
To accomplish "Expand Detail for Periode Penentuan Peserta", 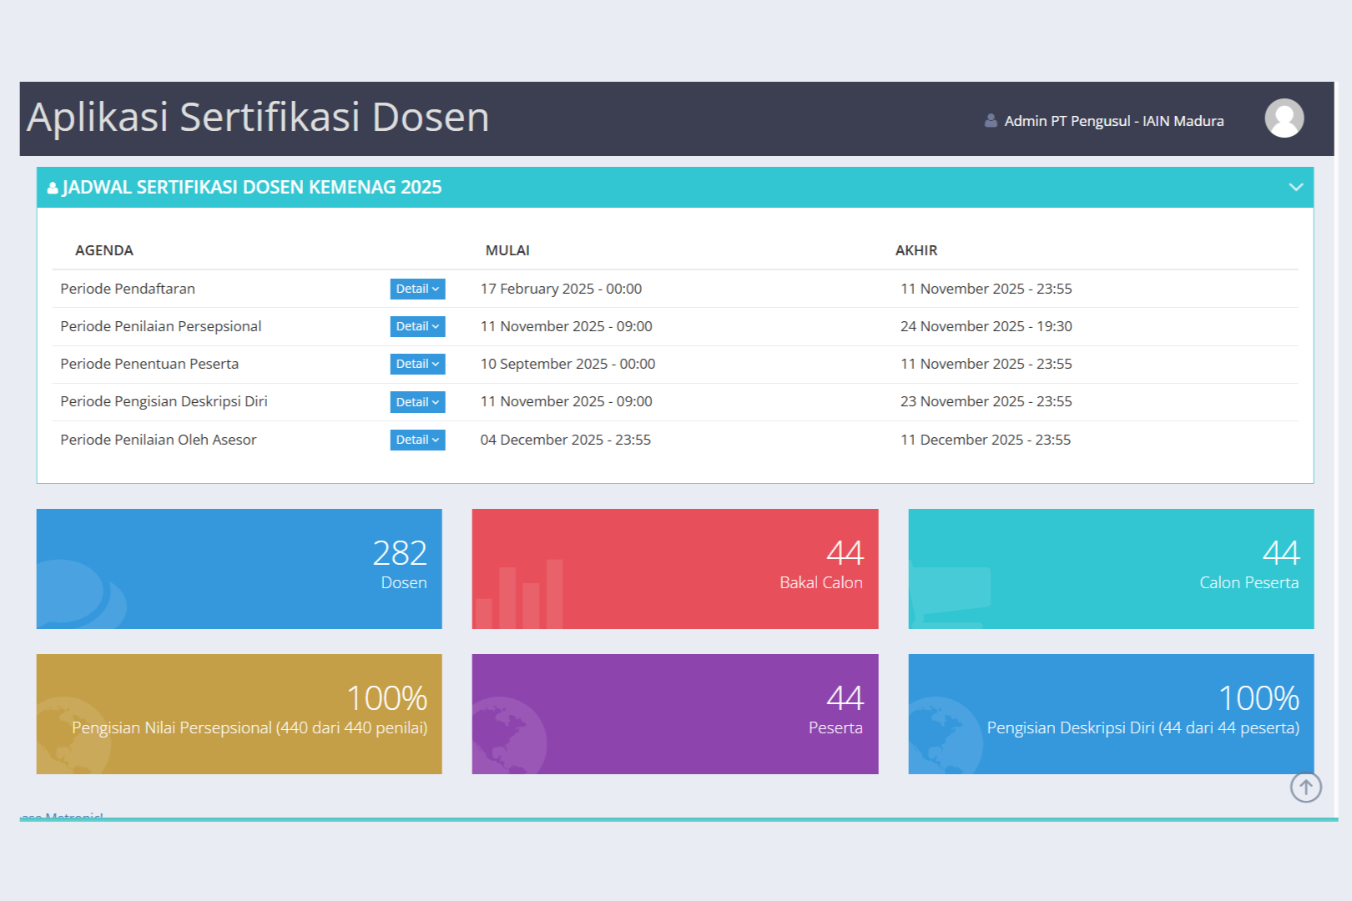I will pos(417,364).
